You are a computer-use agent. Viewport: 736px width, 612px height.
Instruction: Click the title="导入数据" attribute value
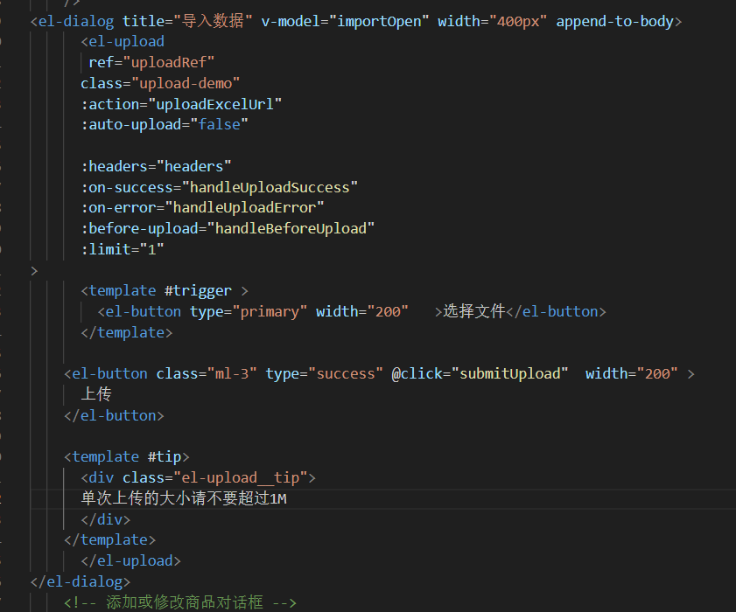(213, 21)
